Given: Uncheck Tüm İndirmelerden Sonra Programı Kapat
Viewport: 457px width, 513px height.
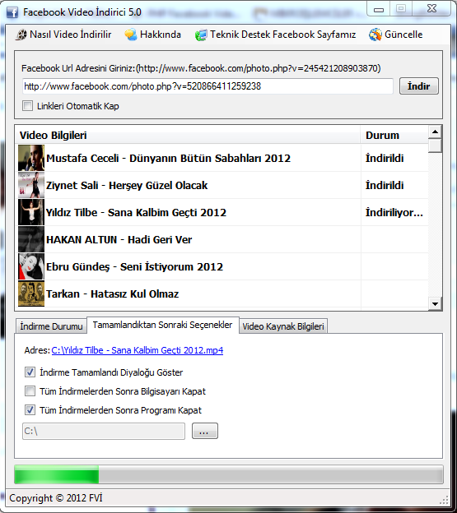Looking at the screenshot, I should (30, 409).
